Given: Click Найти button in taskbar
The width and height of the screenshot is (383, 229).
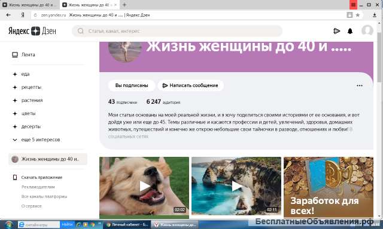Looking at the screenshot, I should 67,225.
